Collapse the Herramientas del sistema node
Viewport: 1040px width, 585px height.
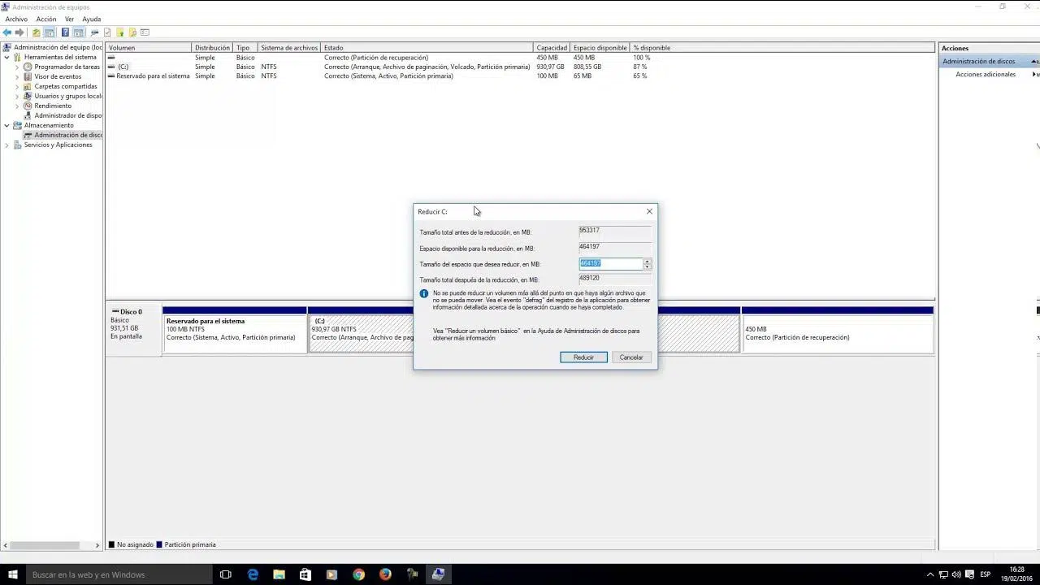pyautogui.click(x=7, y=58)
